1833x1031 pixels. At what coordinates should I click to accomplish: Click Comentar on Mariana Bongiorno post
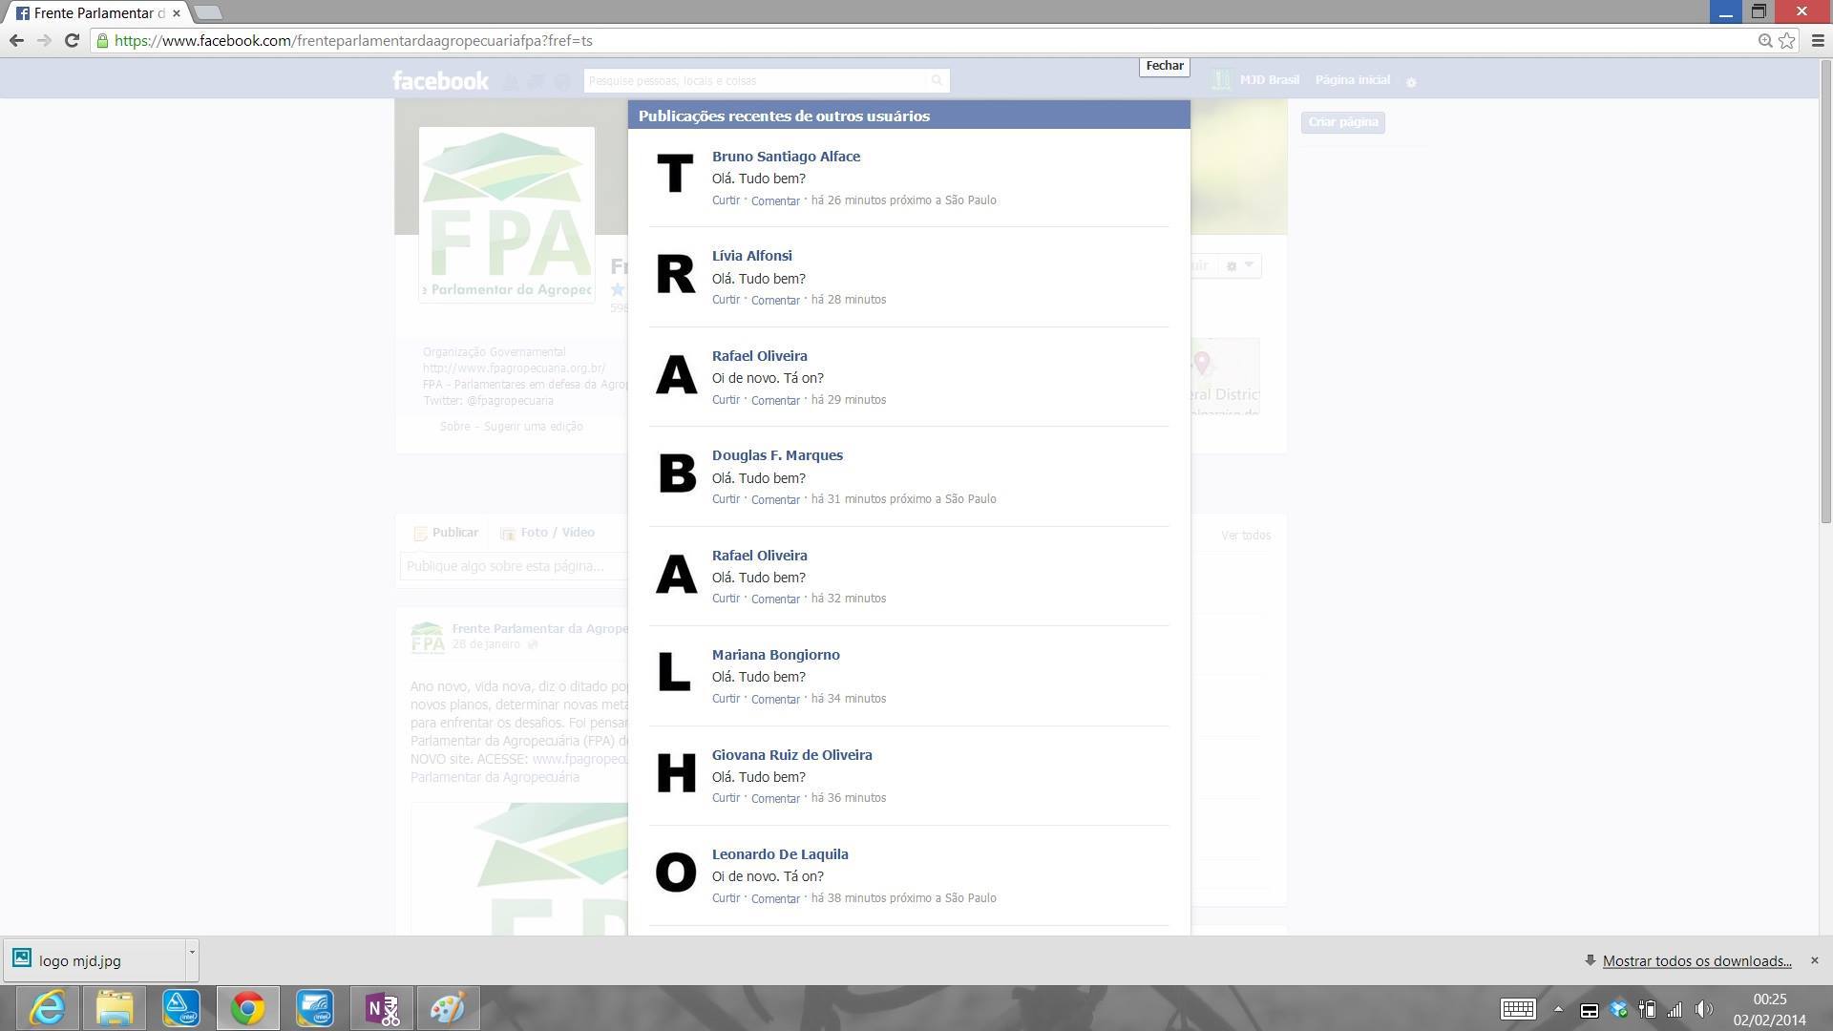click(x=775, y=699)
